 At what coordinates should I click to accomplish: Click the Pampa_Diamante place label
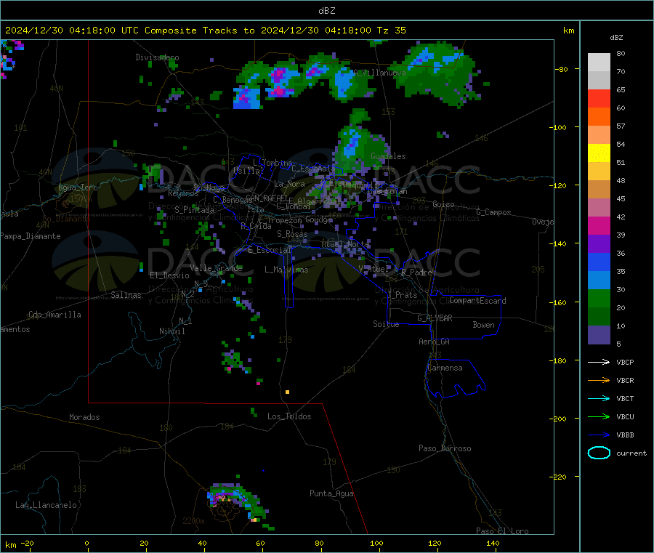point(31,236)
